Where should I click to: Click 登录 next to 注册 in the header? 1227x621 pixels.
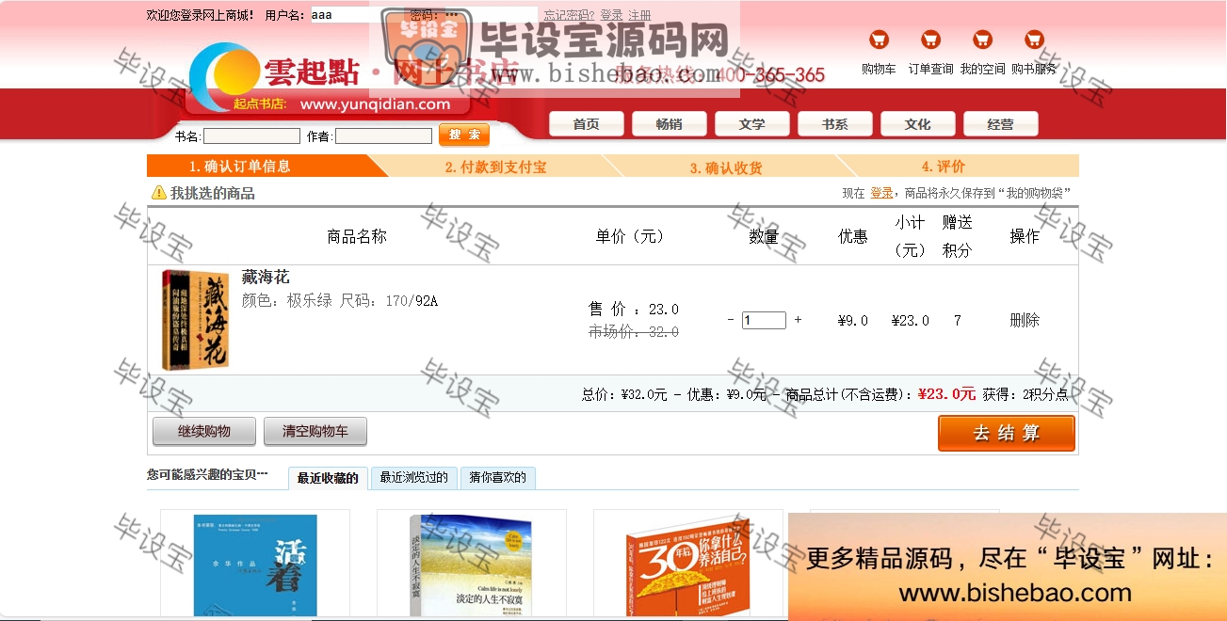(611, 15)
